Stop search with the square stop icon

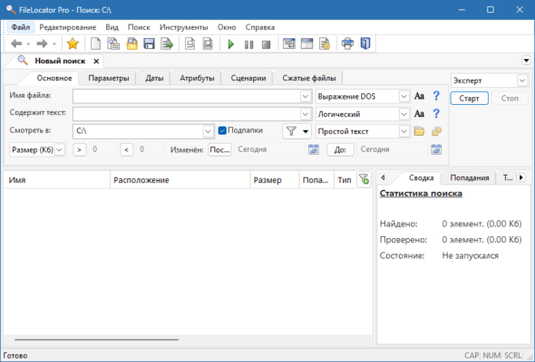(x=266, y=44)
